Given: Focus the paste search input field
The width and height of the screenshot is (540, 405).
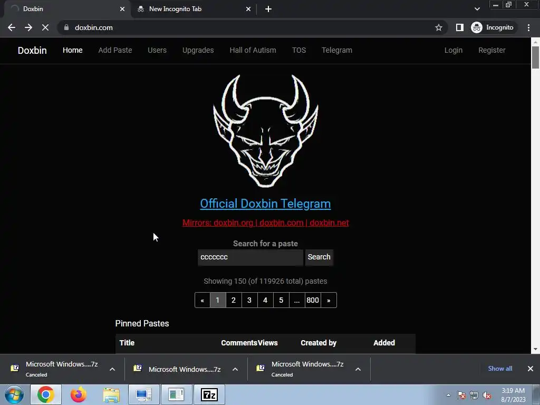Looking at the screenshot, I should coord(250,257).
